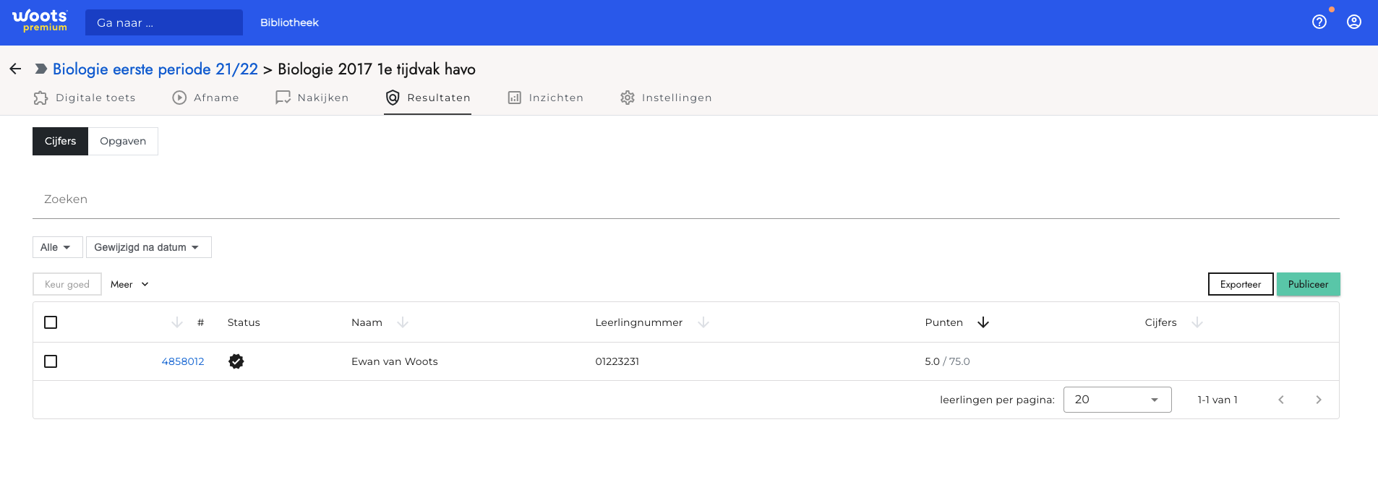Screen dimensions: 1378x477
Task: Click the 1-1 van 1 pagination text
Action: tap(1217, 400)
